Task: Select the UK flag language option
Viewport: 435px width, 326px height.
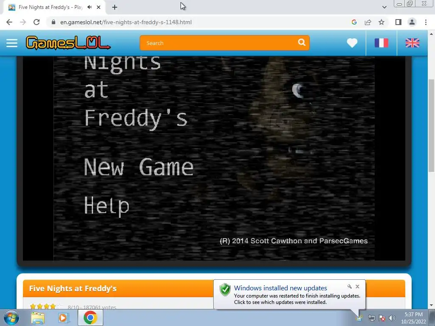Action: tap(412, 43)
